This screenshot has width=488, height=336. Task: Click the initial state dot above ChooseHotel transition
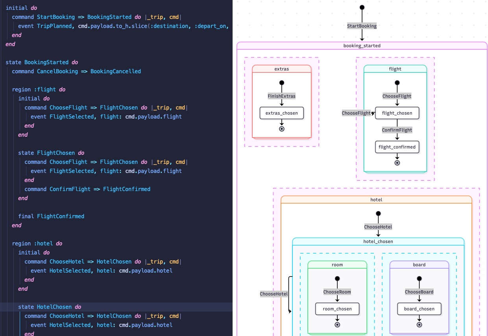tap(378, 213)
